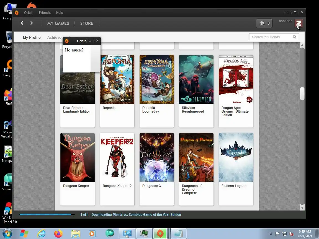This screenshot has width=319, height=239.
Task: Open the Dungeons 3 cover art
Action: pyautogui.click(x=157, y=157)
